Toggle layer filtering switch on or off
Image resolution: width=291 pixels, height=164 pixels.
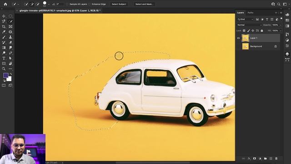(281, 19)
